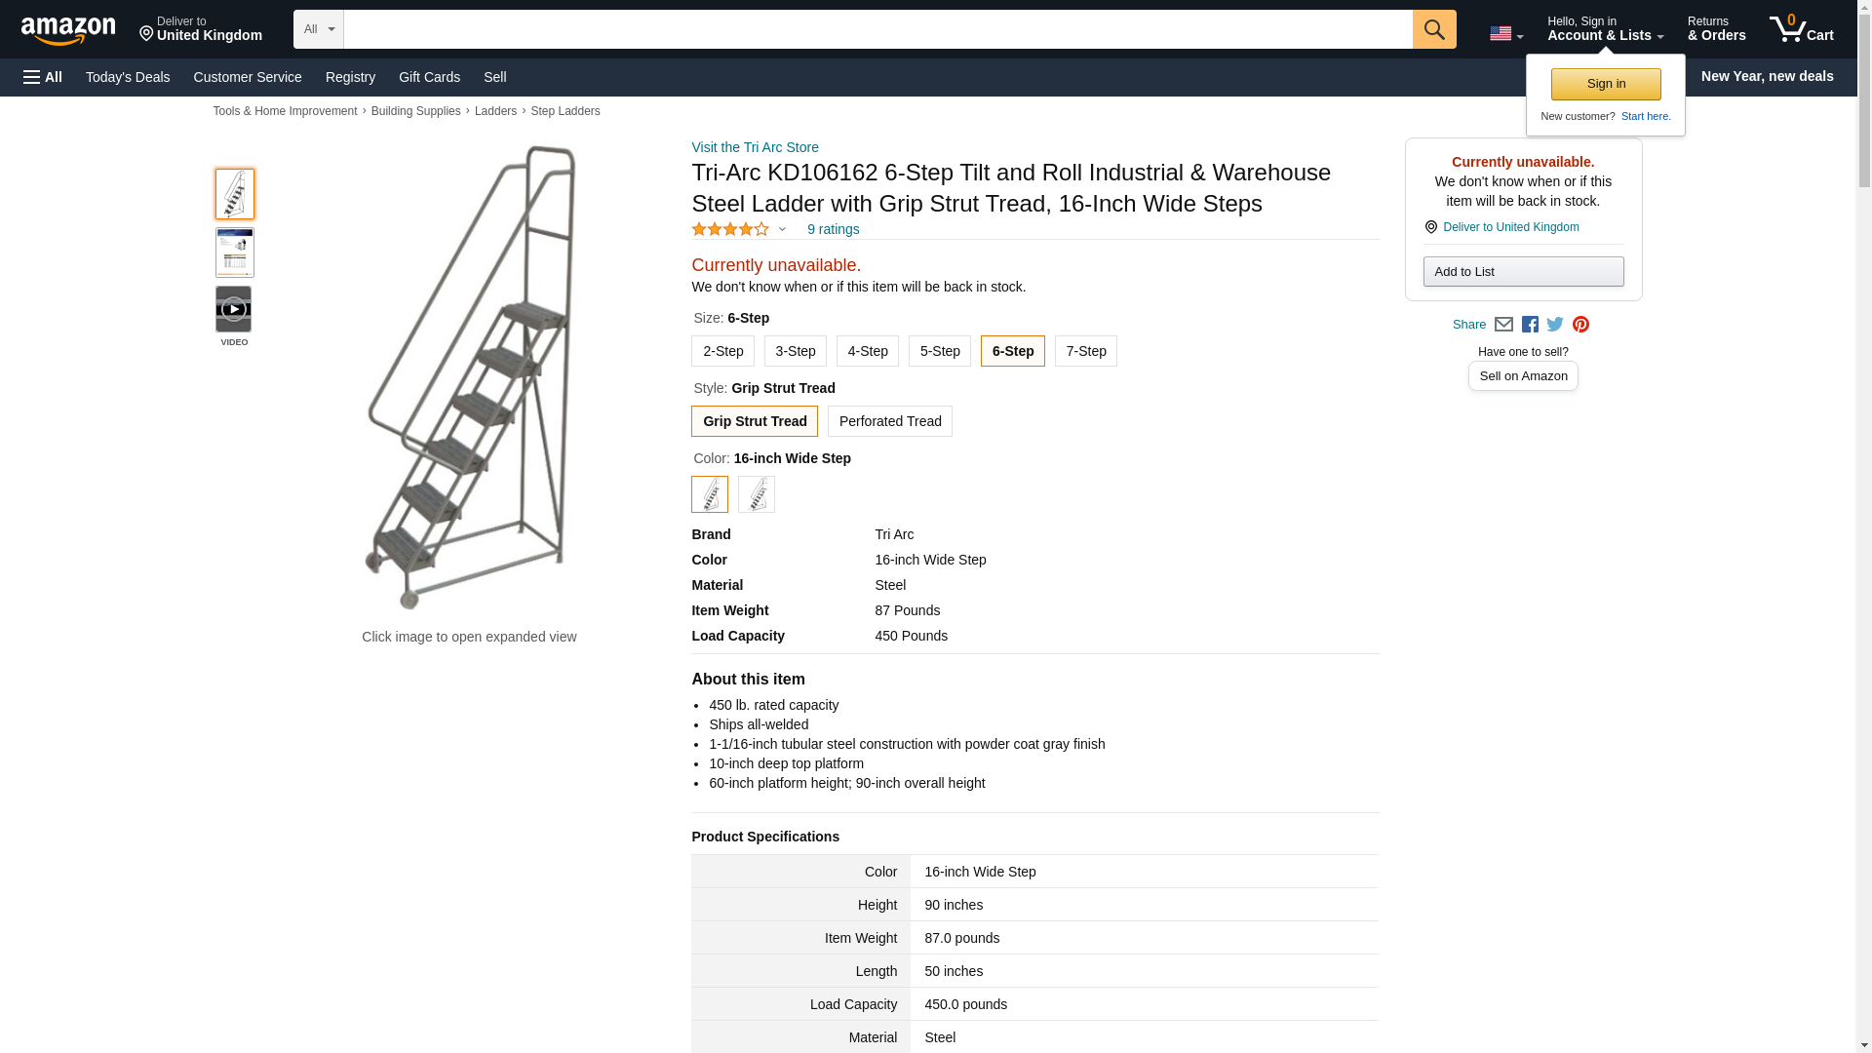The width and height of the screenshot is (1872, 1053).
Task: Choose the Perforated Tread style
Action: click(889, 421)
